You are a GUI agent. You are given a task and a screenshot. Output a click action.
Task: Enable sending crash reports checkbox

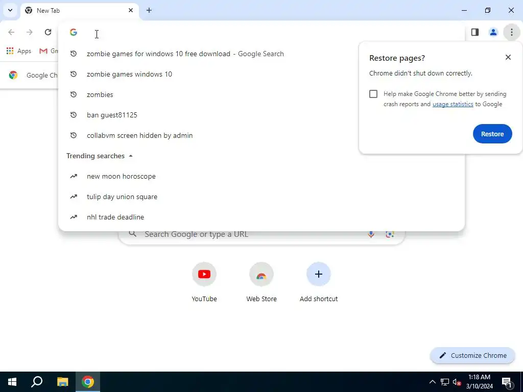pyautogui.click(x=373, y=94)
